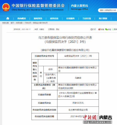This screenshot has height=125, width=117.
Task: Click 内蒙古监管局 heading
Action: [80, 6]
